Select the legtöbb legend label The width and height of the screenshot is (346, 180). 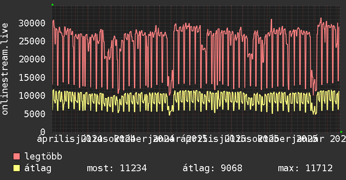click(44, 157)
